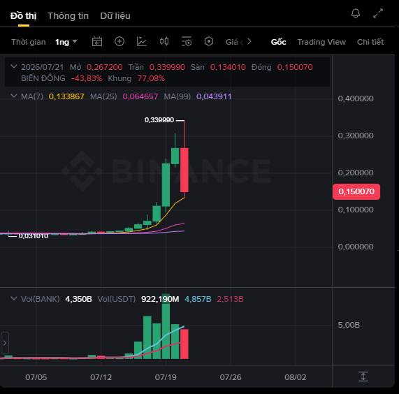Screen dimensions: 399x394
Task: Open the calendar date jump icon
Action: point(97,41)
